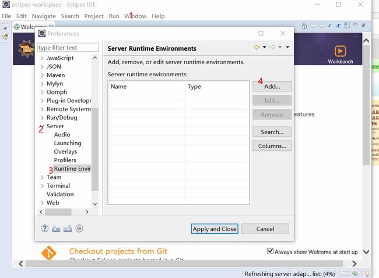The image size is (379, 278).
Task: Reduce font size in Welcome toolbar
Action: [329, 26]
